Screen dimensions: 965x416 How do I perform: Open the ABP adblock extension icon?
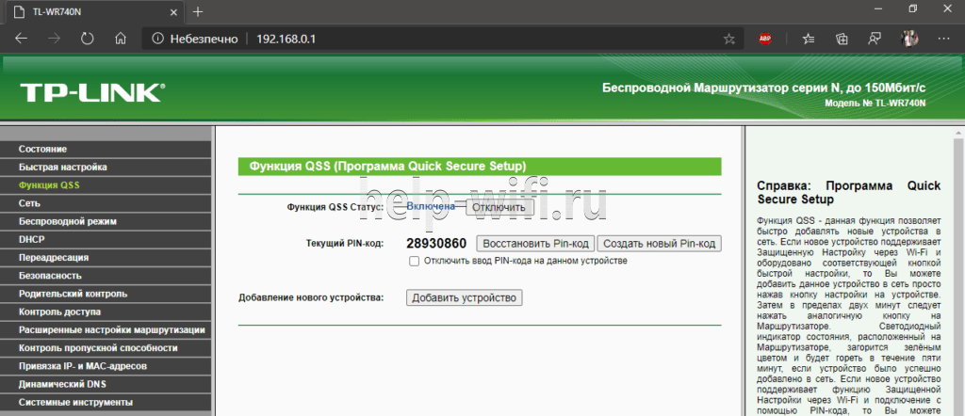[765, 39]
